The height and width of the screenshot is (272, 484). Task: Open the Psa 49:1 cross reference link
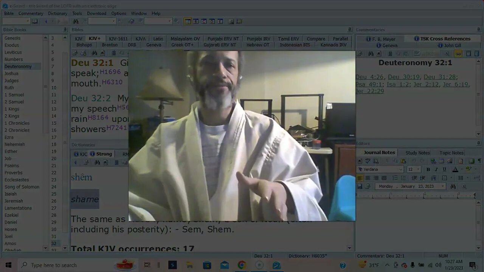point(369,84)
